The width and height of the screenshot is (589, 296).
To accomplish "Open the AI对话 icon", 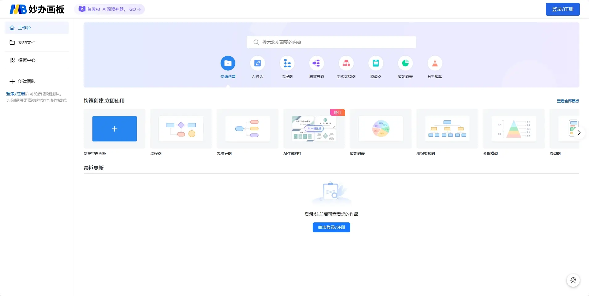I will tap(257, 63).
